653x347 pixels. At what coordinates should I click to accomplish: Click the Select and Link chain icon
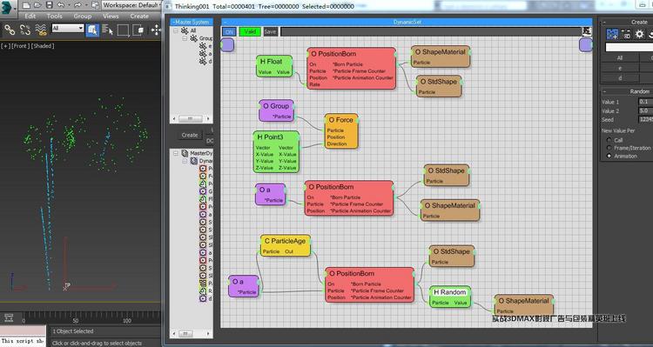pyautogui.click(x=10, y=30)
